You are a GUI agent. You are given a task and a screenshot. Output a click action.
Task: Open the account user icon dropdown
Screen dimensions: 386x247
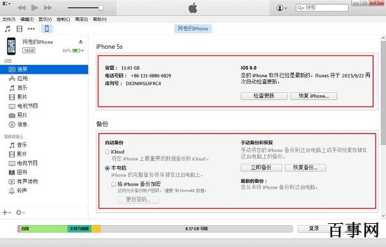(282, 8)
